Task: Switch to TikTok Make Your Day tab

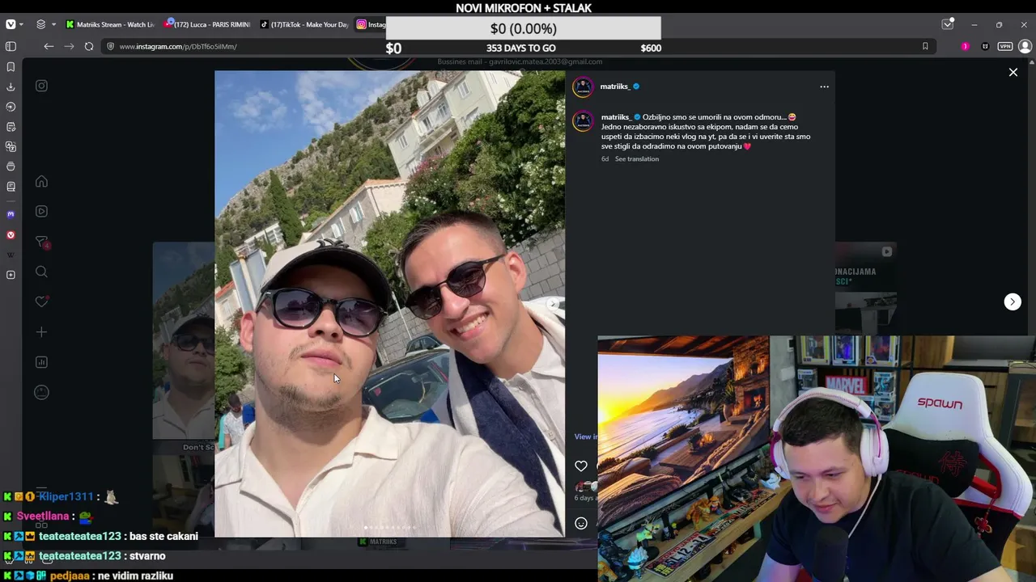Action: point(304,24)
